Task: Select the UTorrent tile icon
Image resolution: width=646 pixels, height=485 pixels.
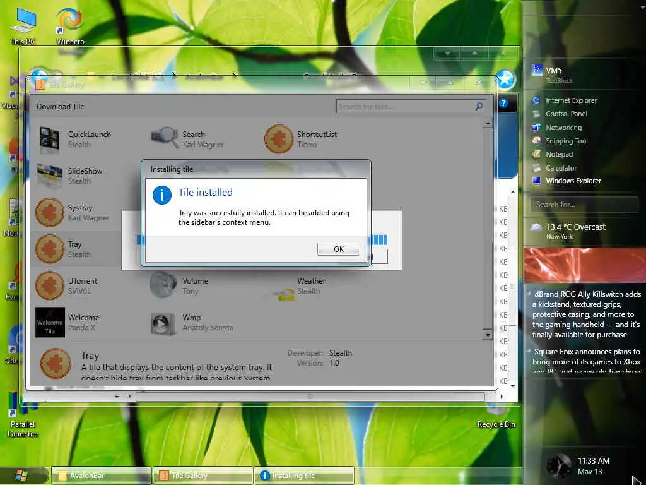Action: coord(50,285)
